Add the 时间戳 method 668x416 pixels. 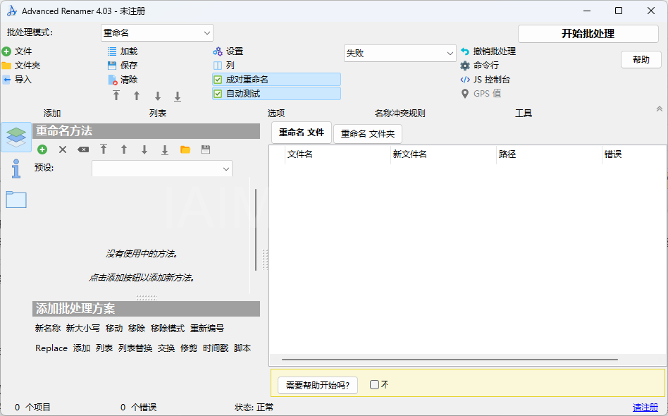tap(216, 348)
